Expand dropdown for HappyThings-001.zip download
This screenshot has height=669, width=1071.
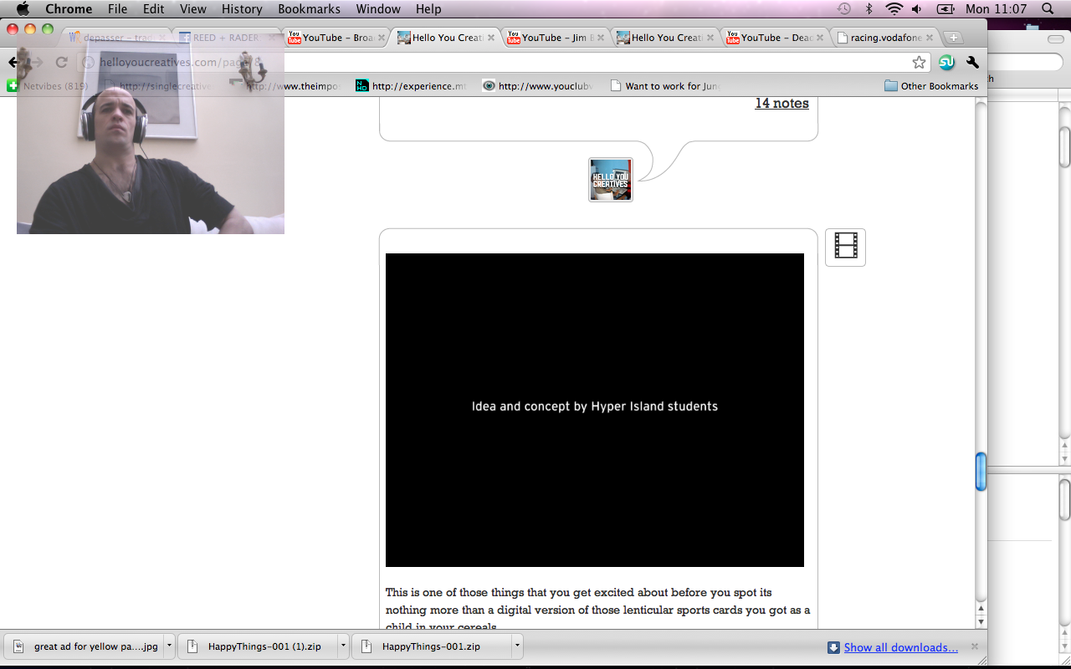click(518, 646)
